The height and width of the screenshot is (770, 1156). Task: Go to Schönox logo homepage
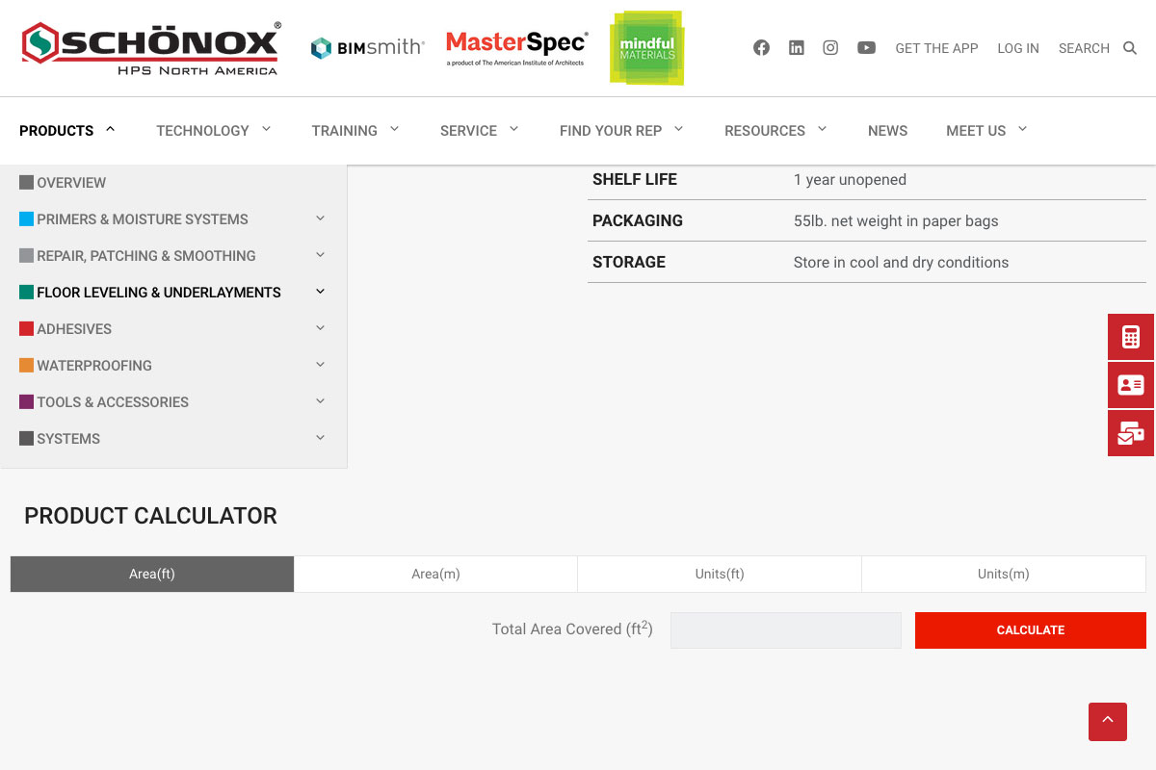click(151, 48)
